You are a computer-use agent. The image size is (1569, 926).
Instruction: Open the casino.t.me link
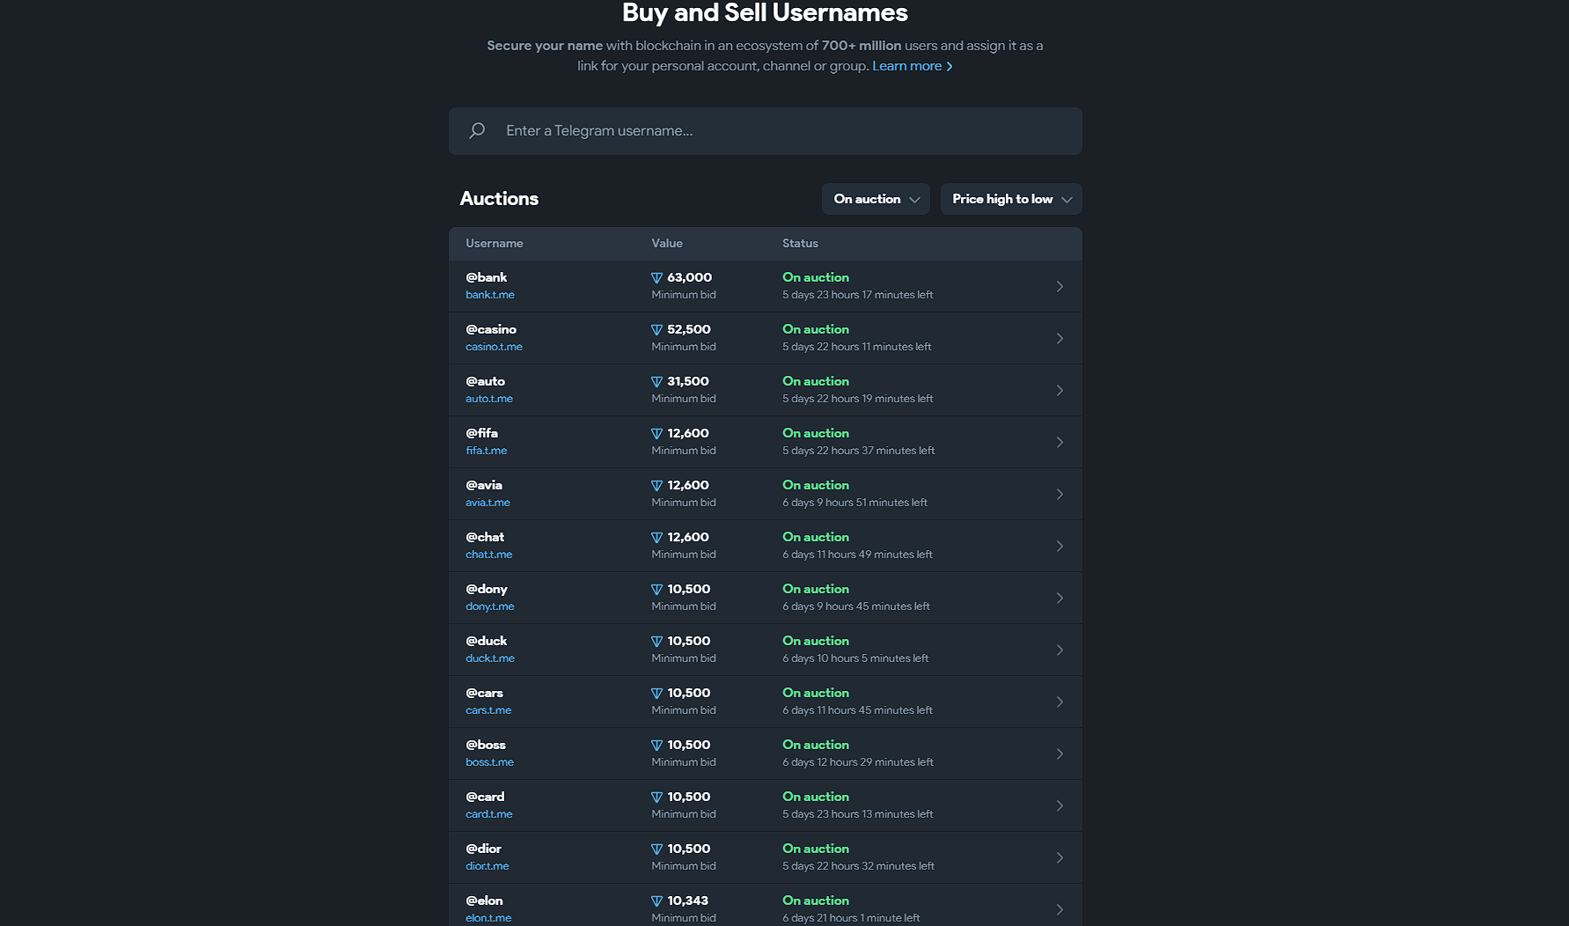point(494,348)
